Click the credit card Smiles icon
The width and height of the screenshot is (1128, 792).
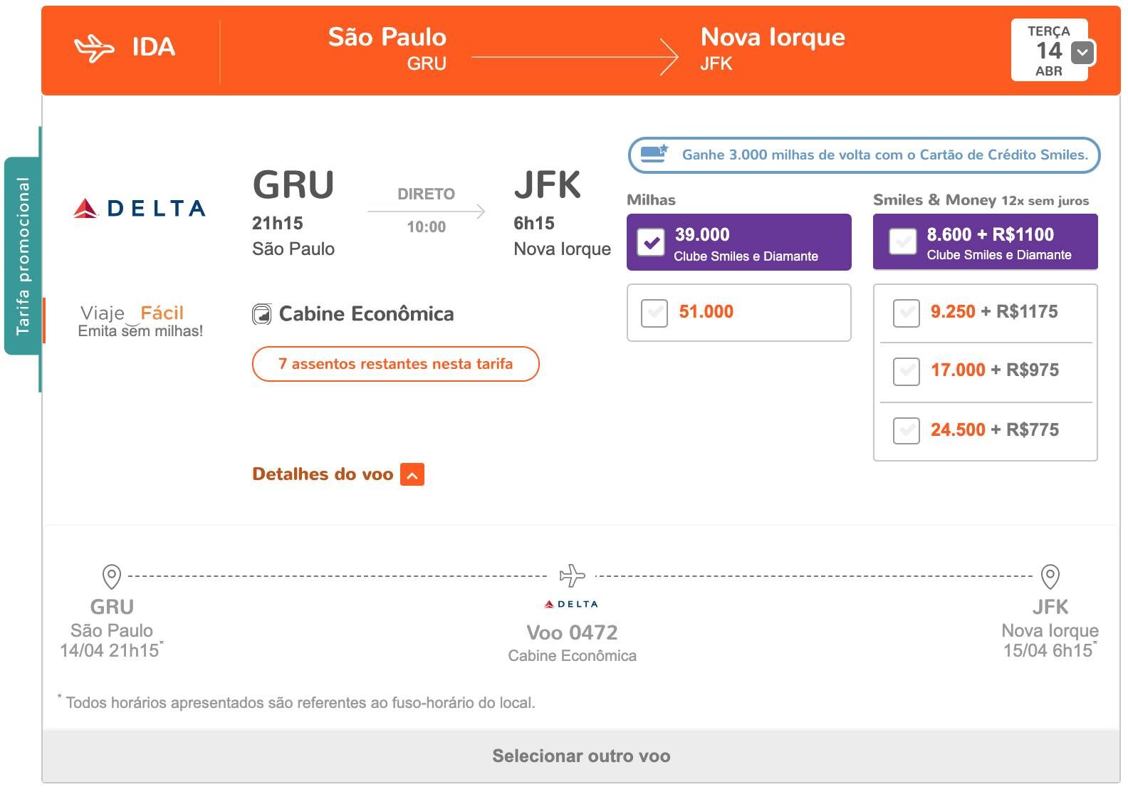654,154
